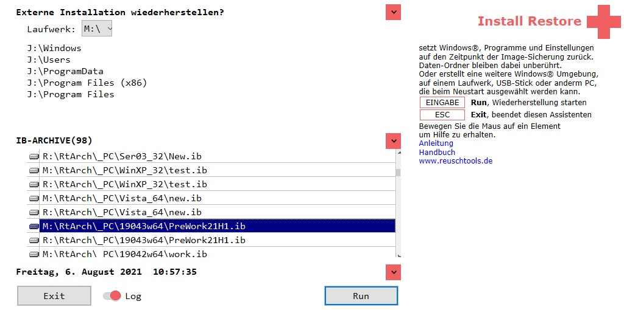The image size is (624, 310).
Task: Click drive icon of highlighted PreWork21H1.ib entry
Action: 34,226
